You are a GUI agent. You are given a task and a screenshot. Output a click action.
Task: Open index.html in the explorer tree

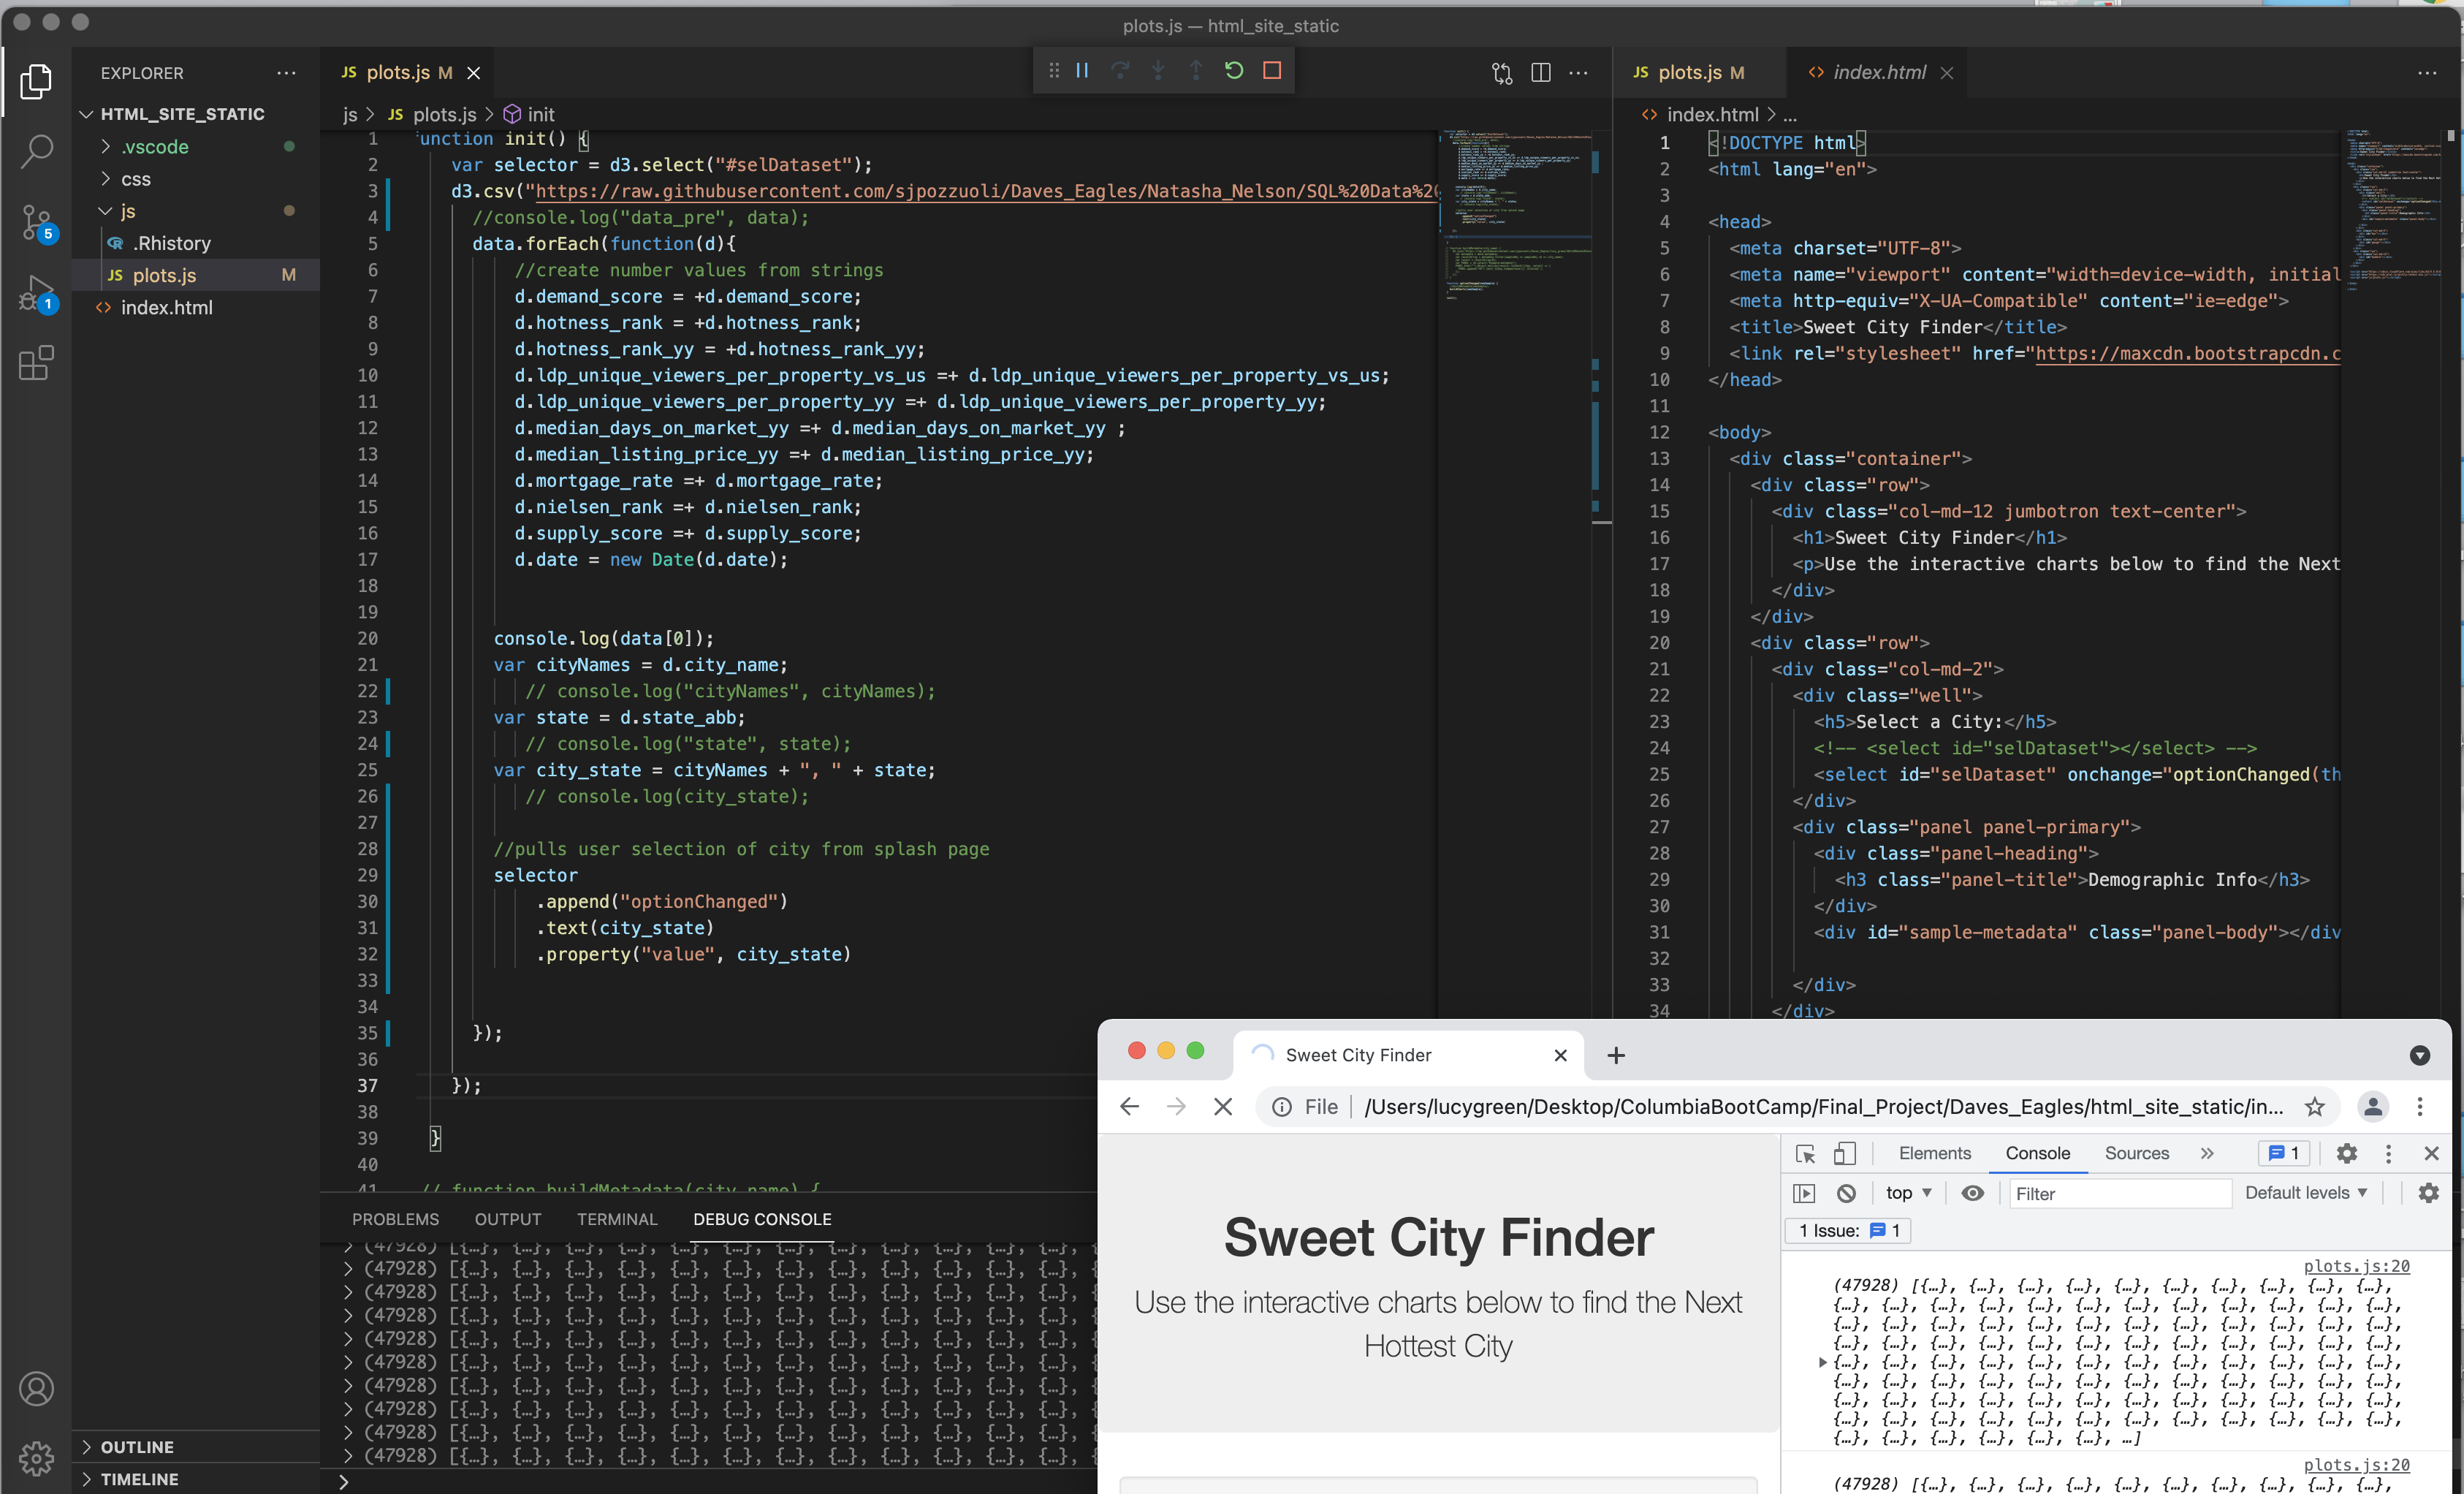coord(166,307)
